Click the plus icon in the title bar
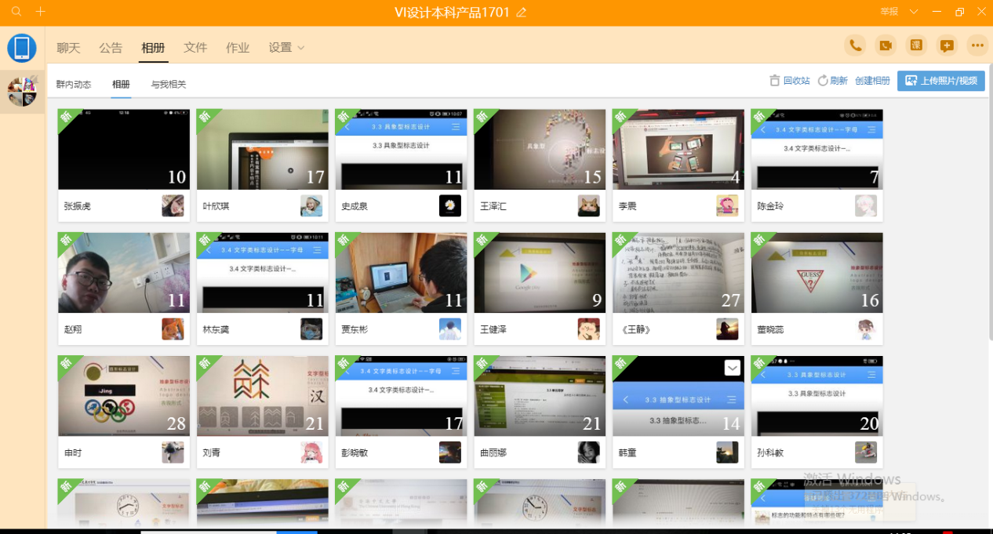The image size is (993, 534). click(x=41, y=12)
